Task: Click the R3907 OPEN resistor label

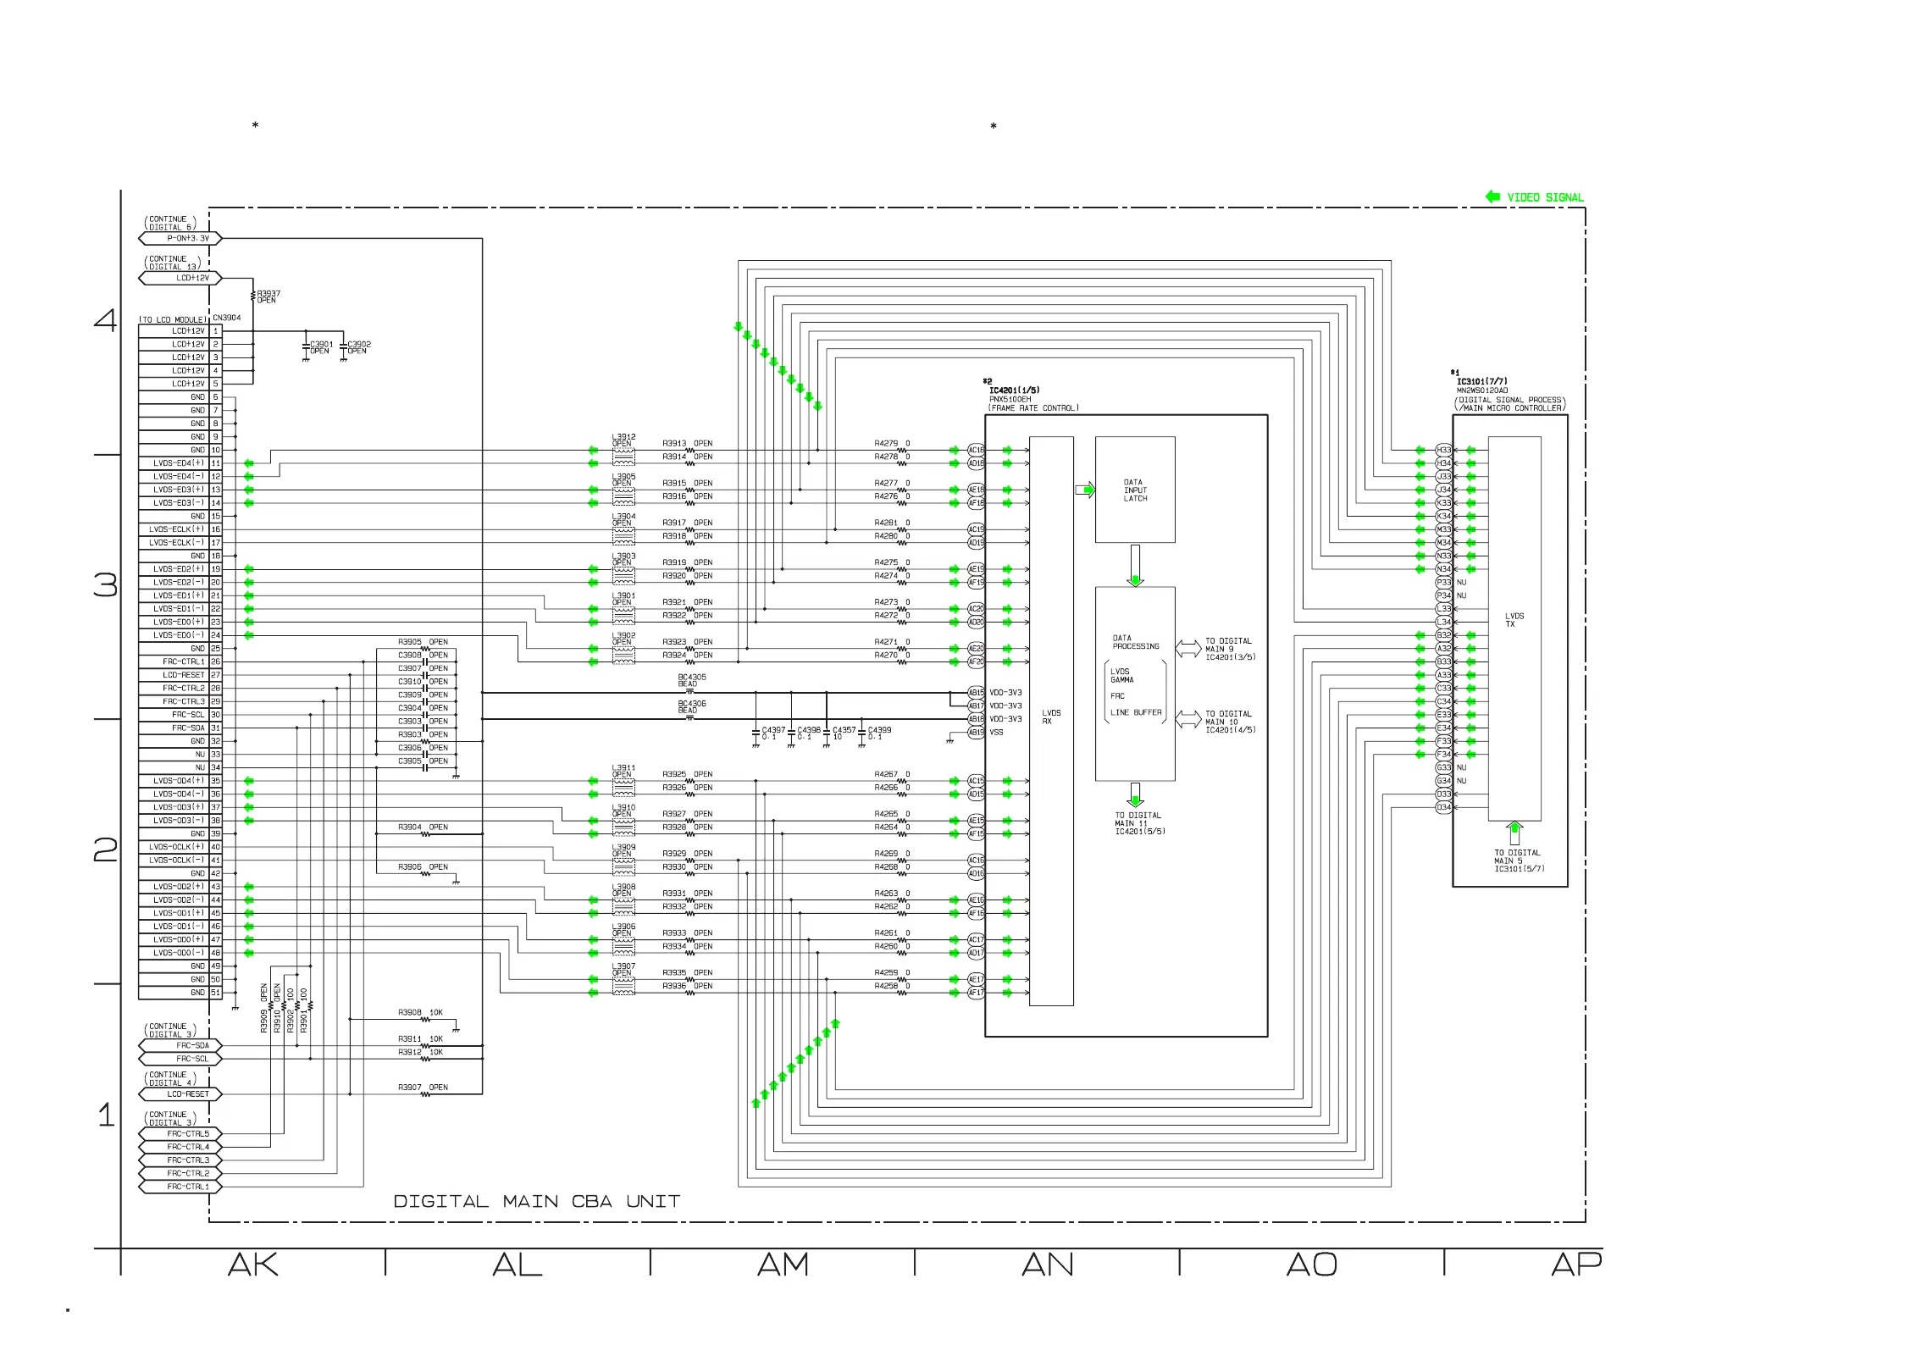Action: pyautogui.click(x=423, y=1087)
